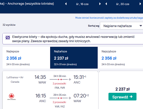143x109 pixels.
Task: Click plane icon on outbound flight line
Action: point(70,79)
